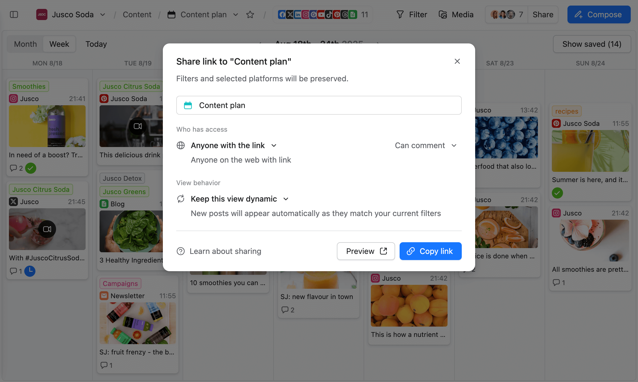Open the Filter options
Viewport: 638px width, 382px height.
click(411, 14)
